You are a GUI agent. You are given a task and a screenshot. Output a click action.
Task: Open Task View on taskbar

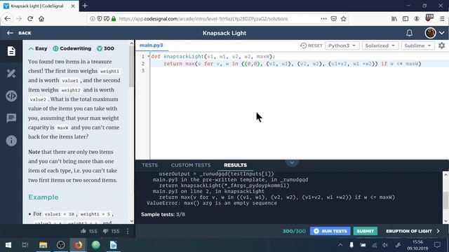click(x=25, y=245)
